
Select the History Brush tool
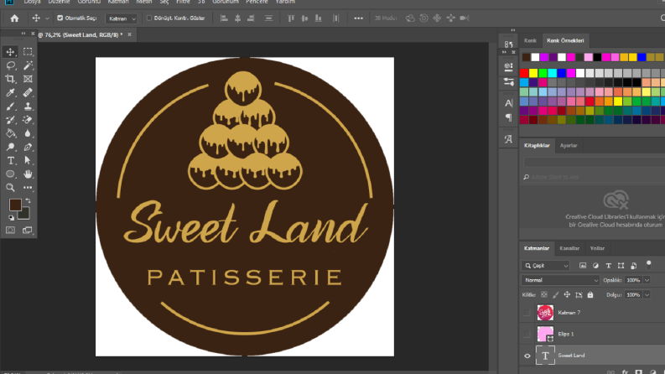click(x=10, y=120)
